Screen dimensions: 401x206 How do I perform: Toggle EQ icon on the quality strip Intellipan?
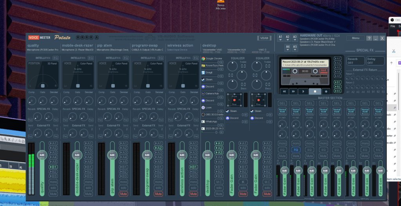(56, 58)
